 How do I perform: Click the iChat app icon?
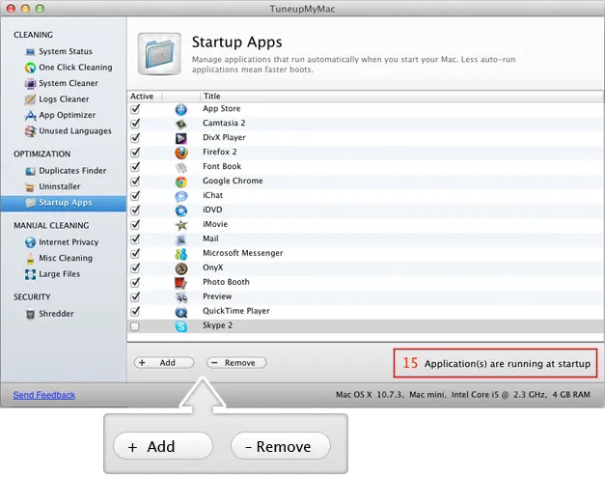(181, 196)
